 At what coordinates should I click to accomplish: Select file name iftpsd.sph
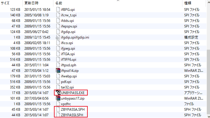click(x=69, y=65)
